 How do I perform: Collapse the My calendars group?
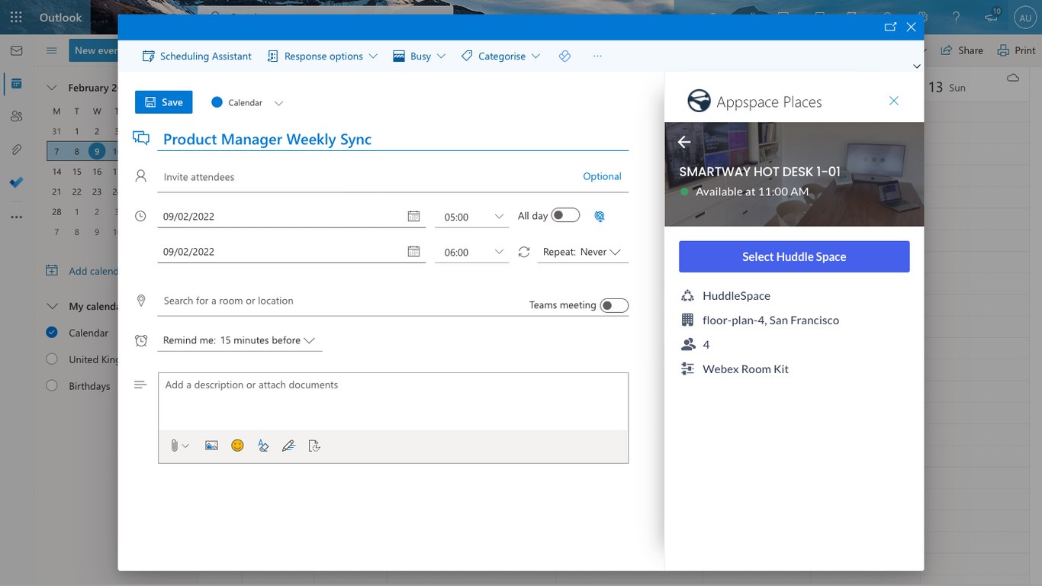[x=52, y=306]
